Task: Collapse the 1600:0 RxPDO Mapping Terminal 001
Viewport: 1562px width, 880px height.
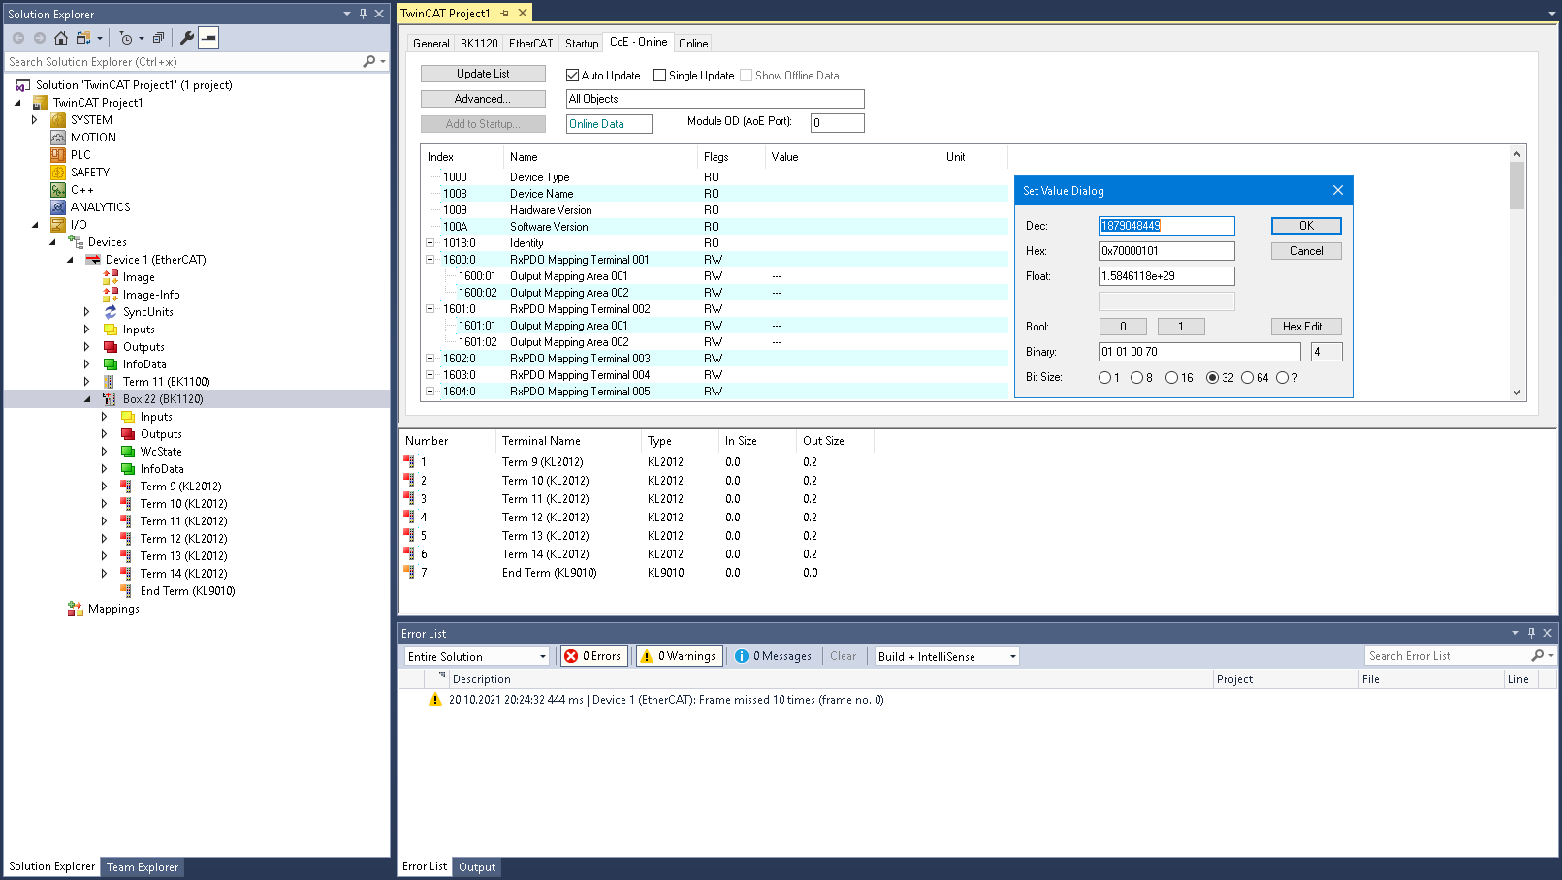Action: coord(430,260)
